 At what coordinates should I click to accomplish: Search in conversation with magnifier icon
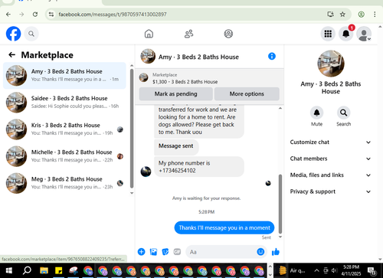pos(343,113)
